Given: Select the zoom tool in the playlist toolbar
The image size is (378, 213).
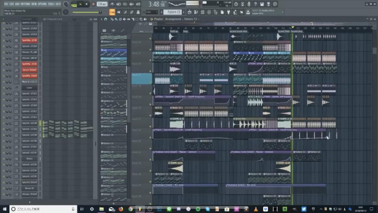Looking at the screenshot, I should [141, 19].
